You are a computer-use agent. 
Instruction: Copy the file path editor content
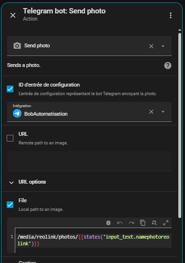(143, 223)
